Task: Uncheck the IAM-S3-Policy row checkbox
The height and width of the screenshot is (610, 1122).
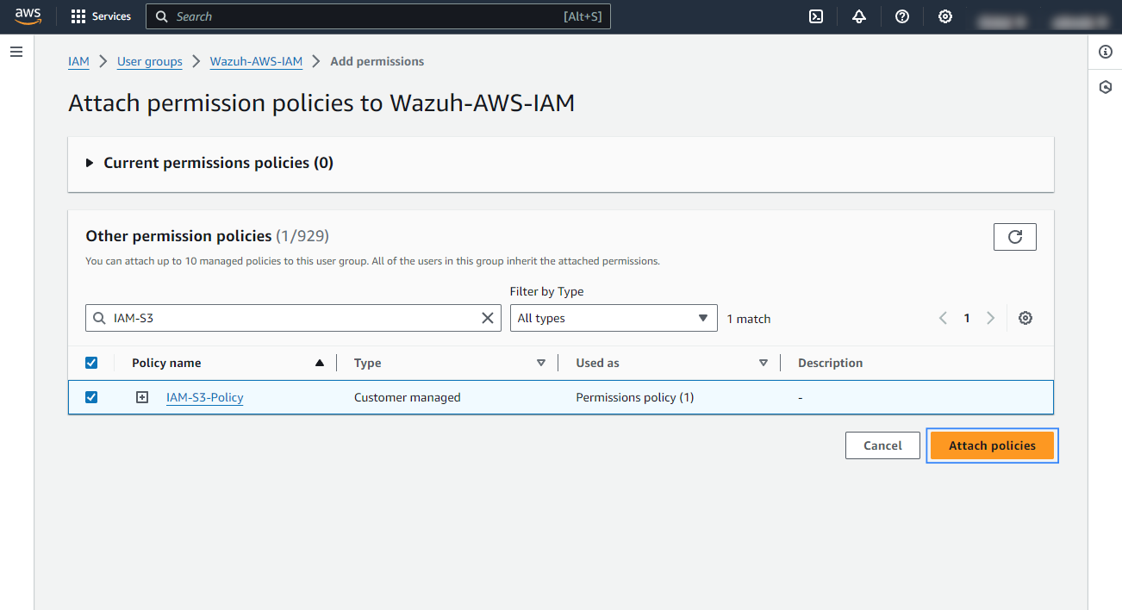Action: (x=91, y=396)
